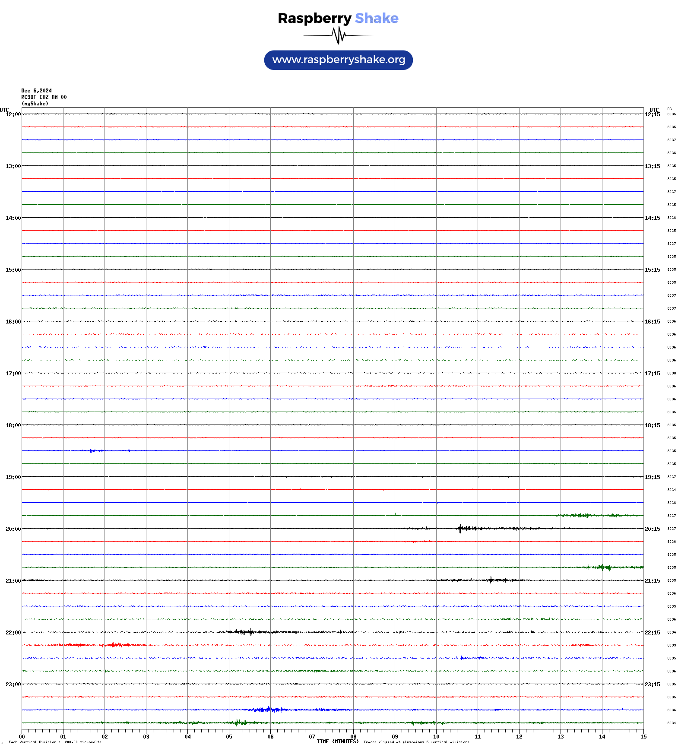The width and height of the screenshot is (678, 748).
Task: Select the 20:00 left time label
Action: (13, 529)
